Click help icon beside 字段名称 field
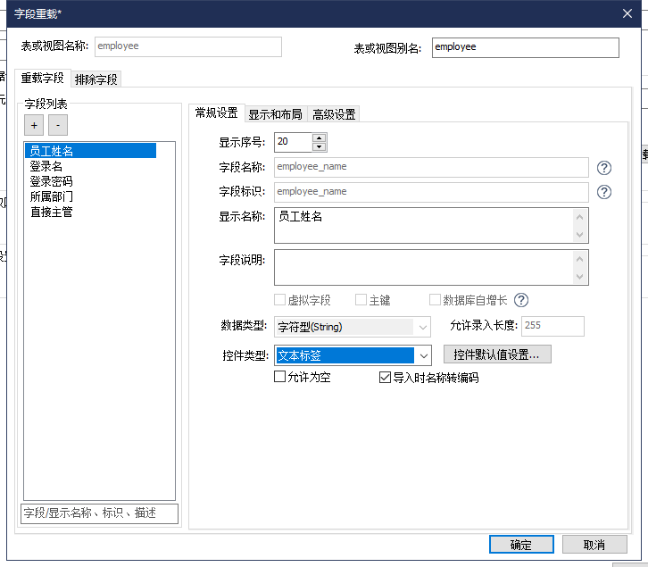This screenshot has height=567, width=648. click(x=604, y=167)
